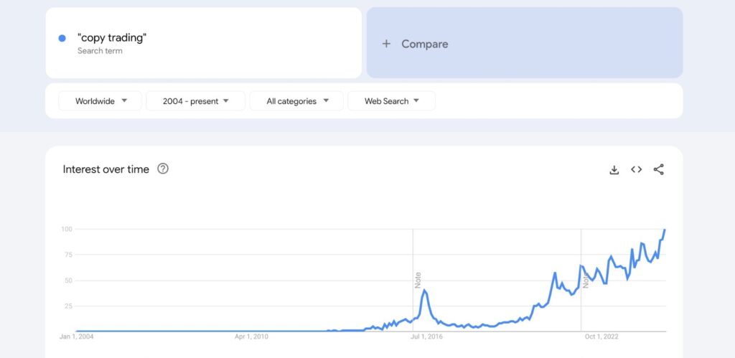Click the "Jan 1, 2004" axis label
The image size is (735, 358).
click(77, 336)
